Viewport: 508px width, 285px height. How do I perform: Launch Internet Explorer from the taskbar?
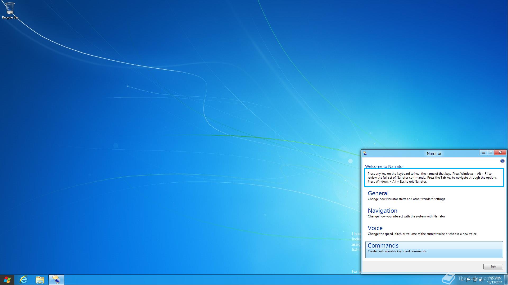click(24, 280)
